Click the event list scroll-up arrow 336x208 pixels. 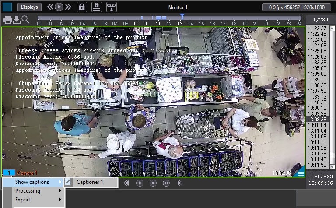[x=332, y=28]
